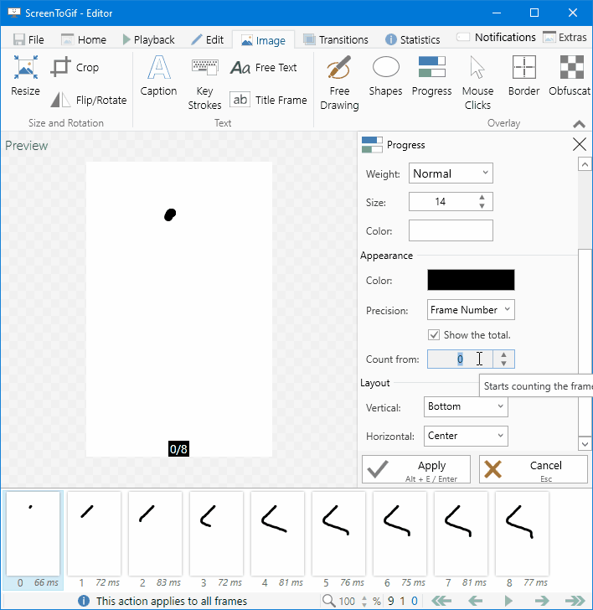The image size is (593, 610).
Task: Increase the font Size value
Action: (482, 197)
